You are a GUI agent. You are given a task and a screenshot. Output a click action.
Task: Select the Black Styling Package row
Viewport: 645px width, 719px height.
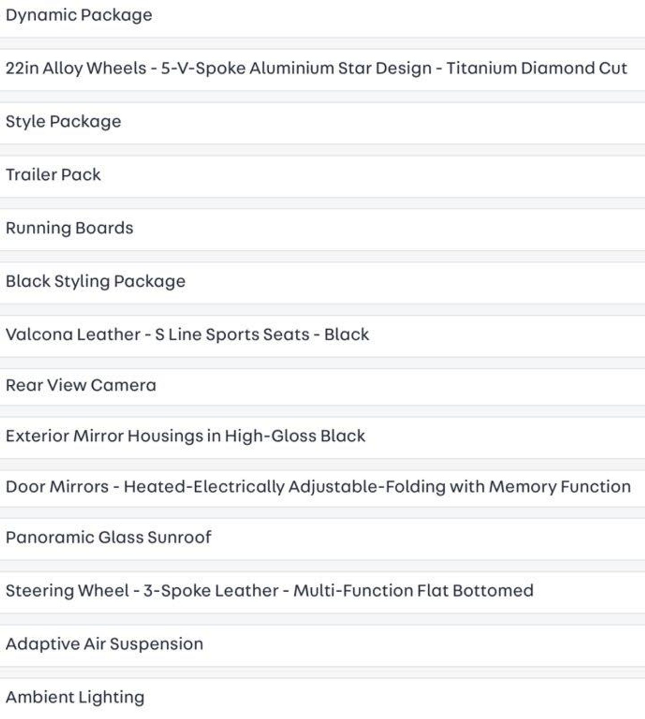[95, 281]
